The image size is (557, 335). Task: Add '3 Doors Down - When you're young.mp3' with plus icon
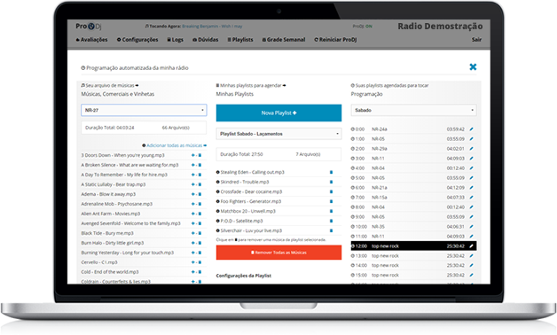[193, 155]
